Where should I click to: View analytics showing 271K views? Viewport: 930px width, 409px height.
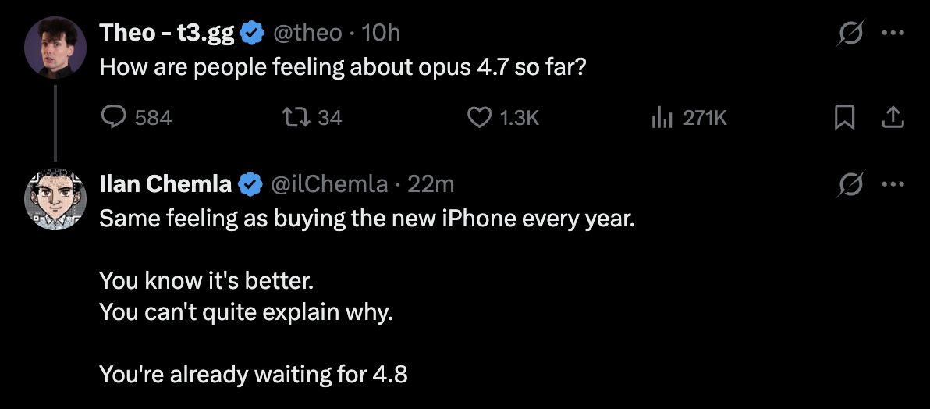pyautogui.click(x=662, y=117)
